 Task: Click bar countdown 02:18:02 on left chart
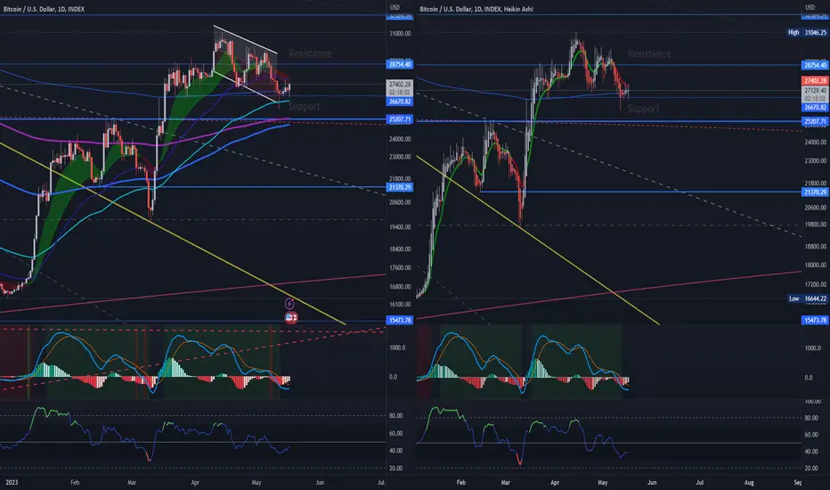400,92
